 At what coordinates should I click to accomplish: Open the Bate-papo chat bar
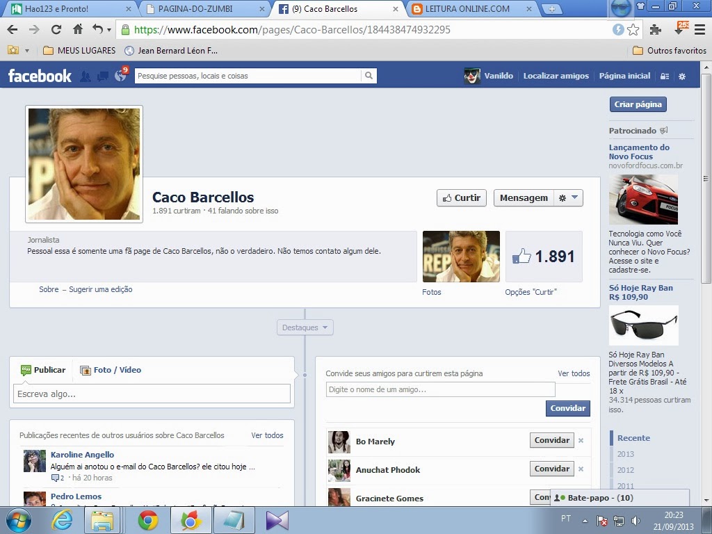pyautogui.click(x=620, y=498)
